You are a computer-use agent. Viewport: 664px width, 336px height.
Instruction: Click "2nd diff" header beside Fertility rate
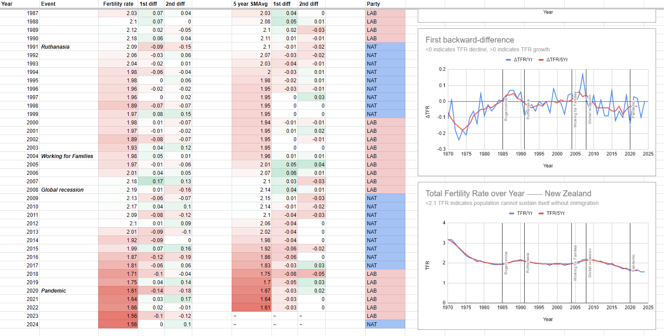[178, 4]
